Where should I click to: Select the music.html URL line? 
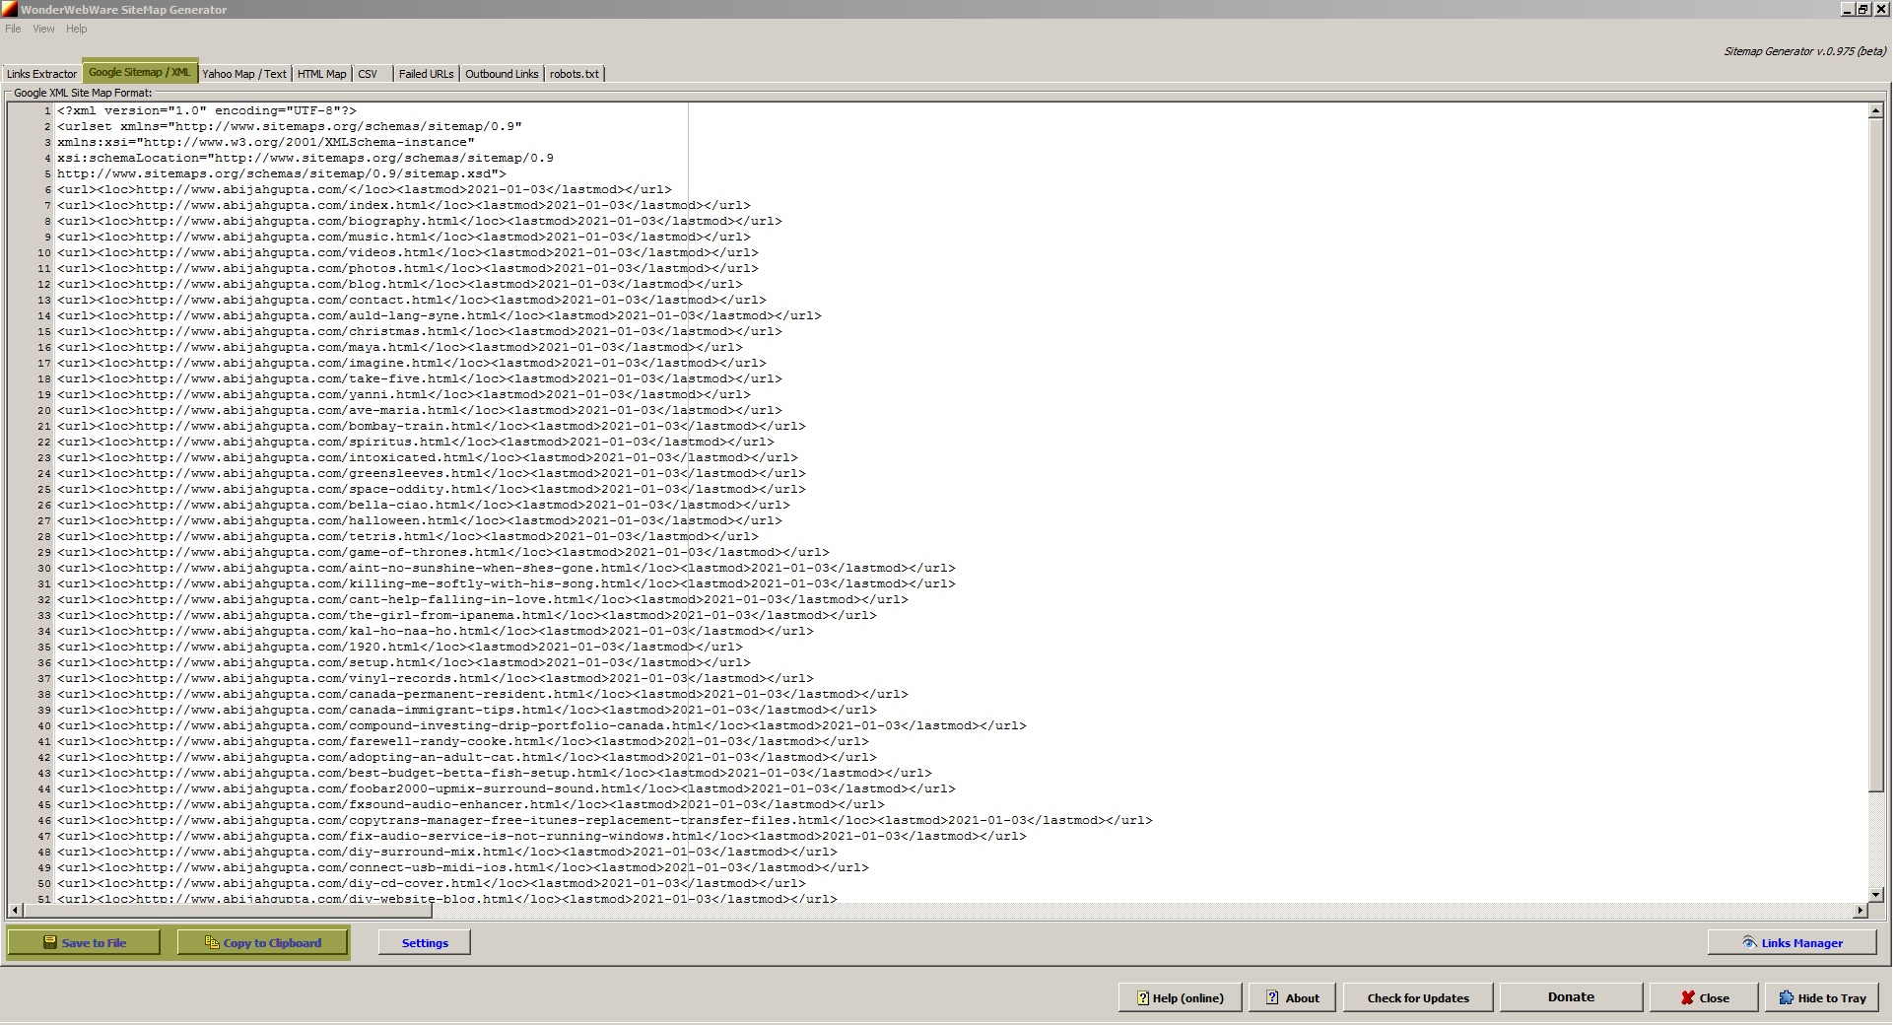404,237
